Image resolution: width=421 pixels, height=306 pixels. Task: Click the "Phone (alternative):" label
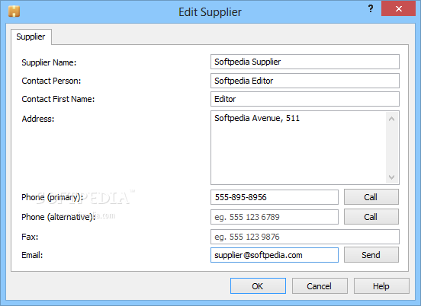(58, 217)
